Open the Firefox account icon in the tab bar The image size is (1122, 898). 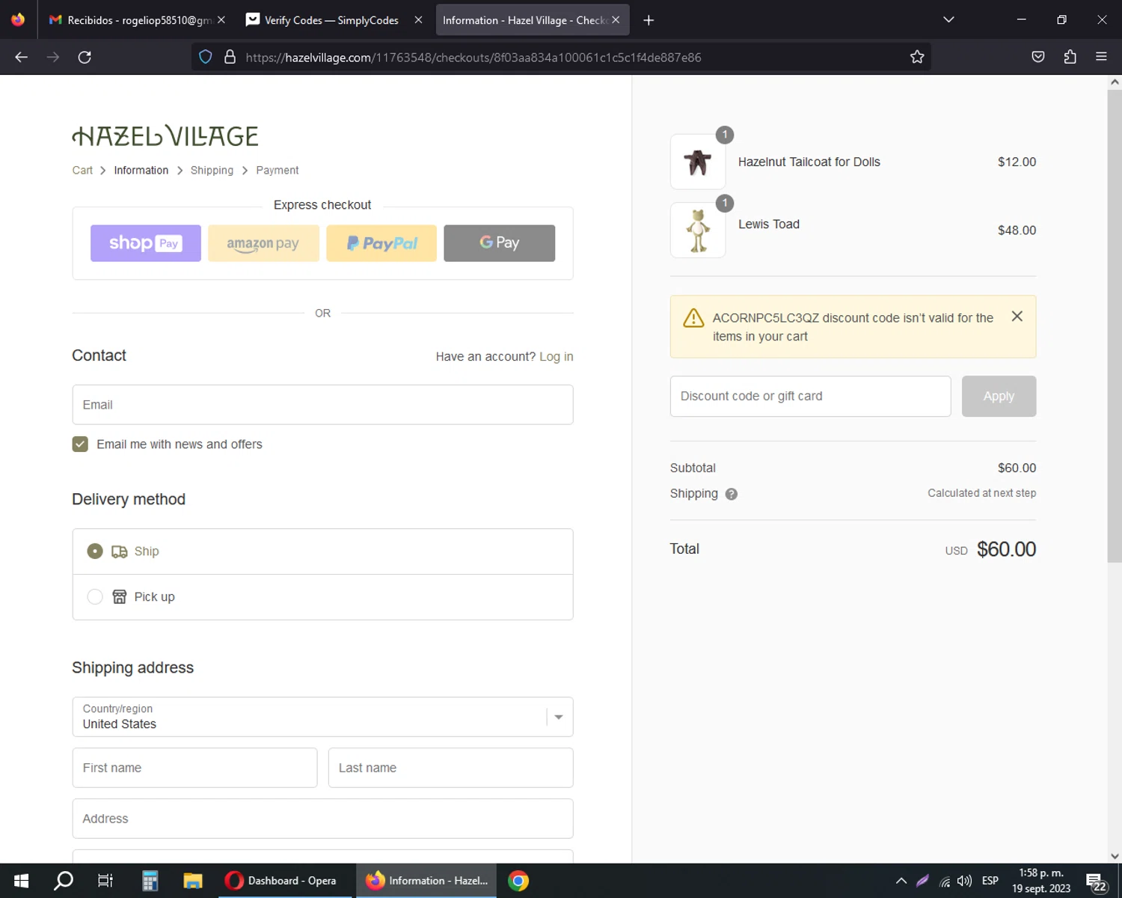coord(18,19)
